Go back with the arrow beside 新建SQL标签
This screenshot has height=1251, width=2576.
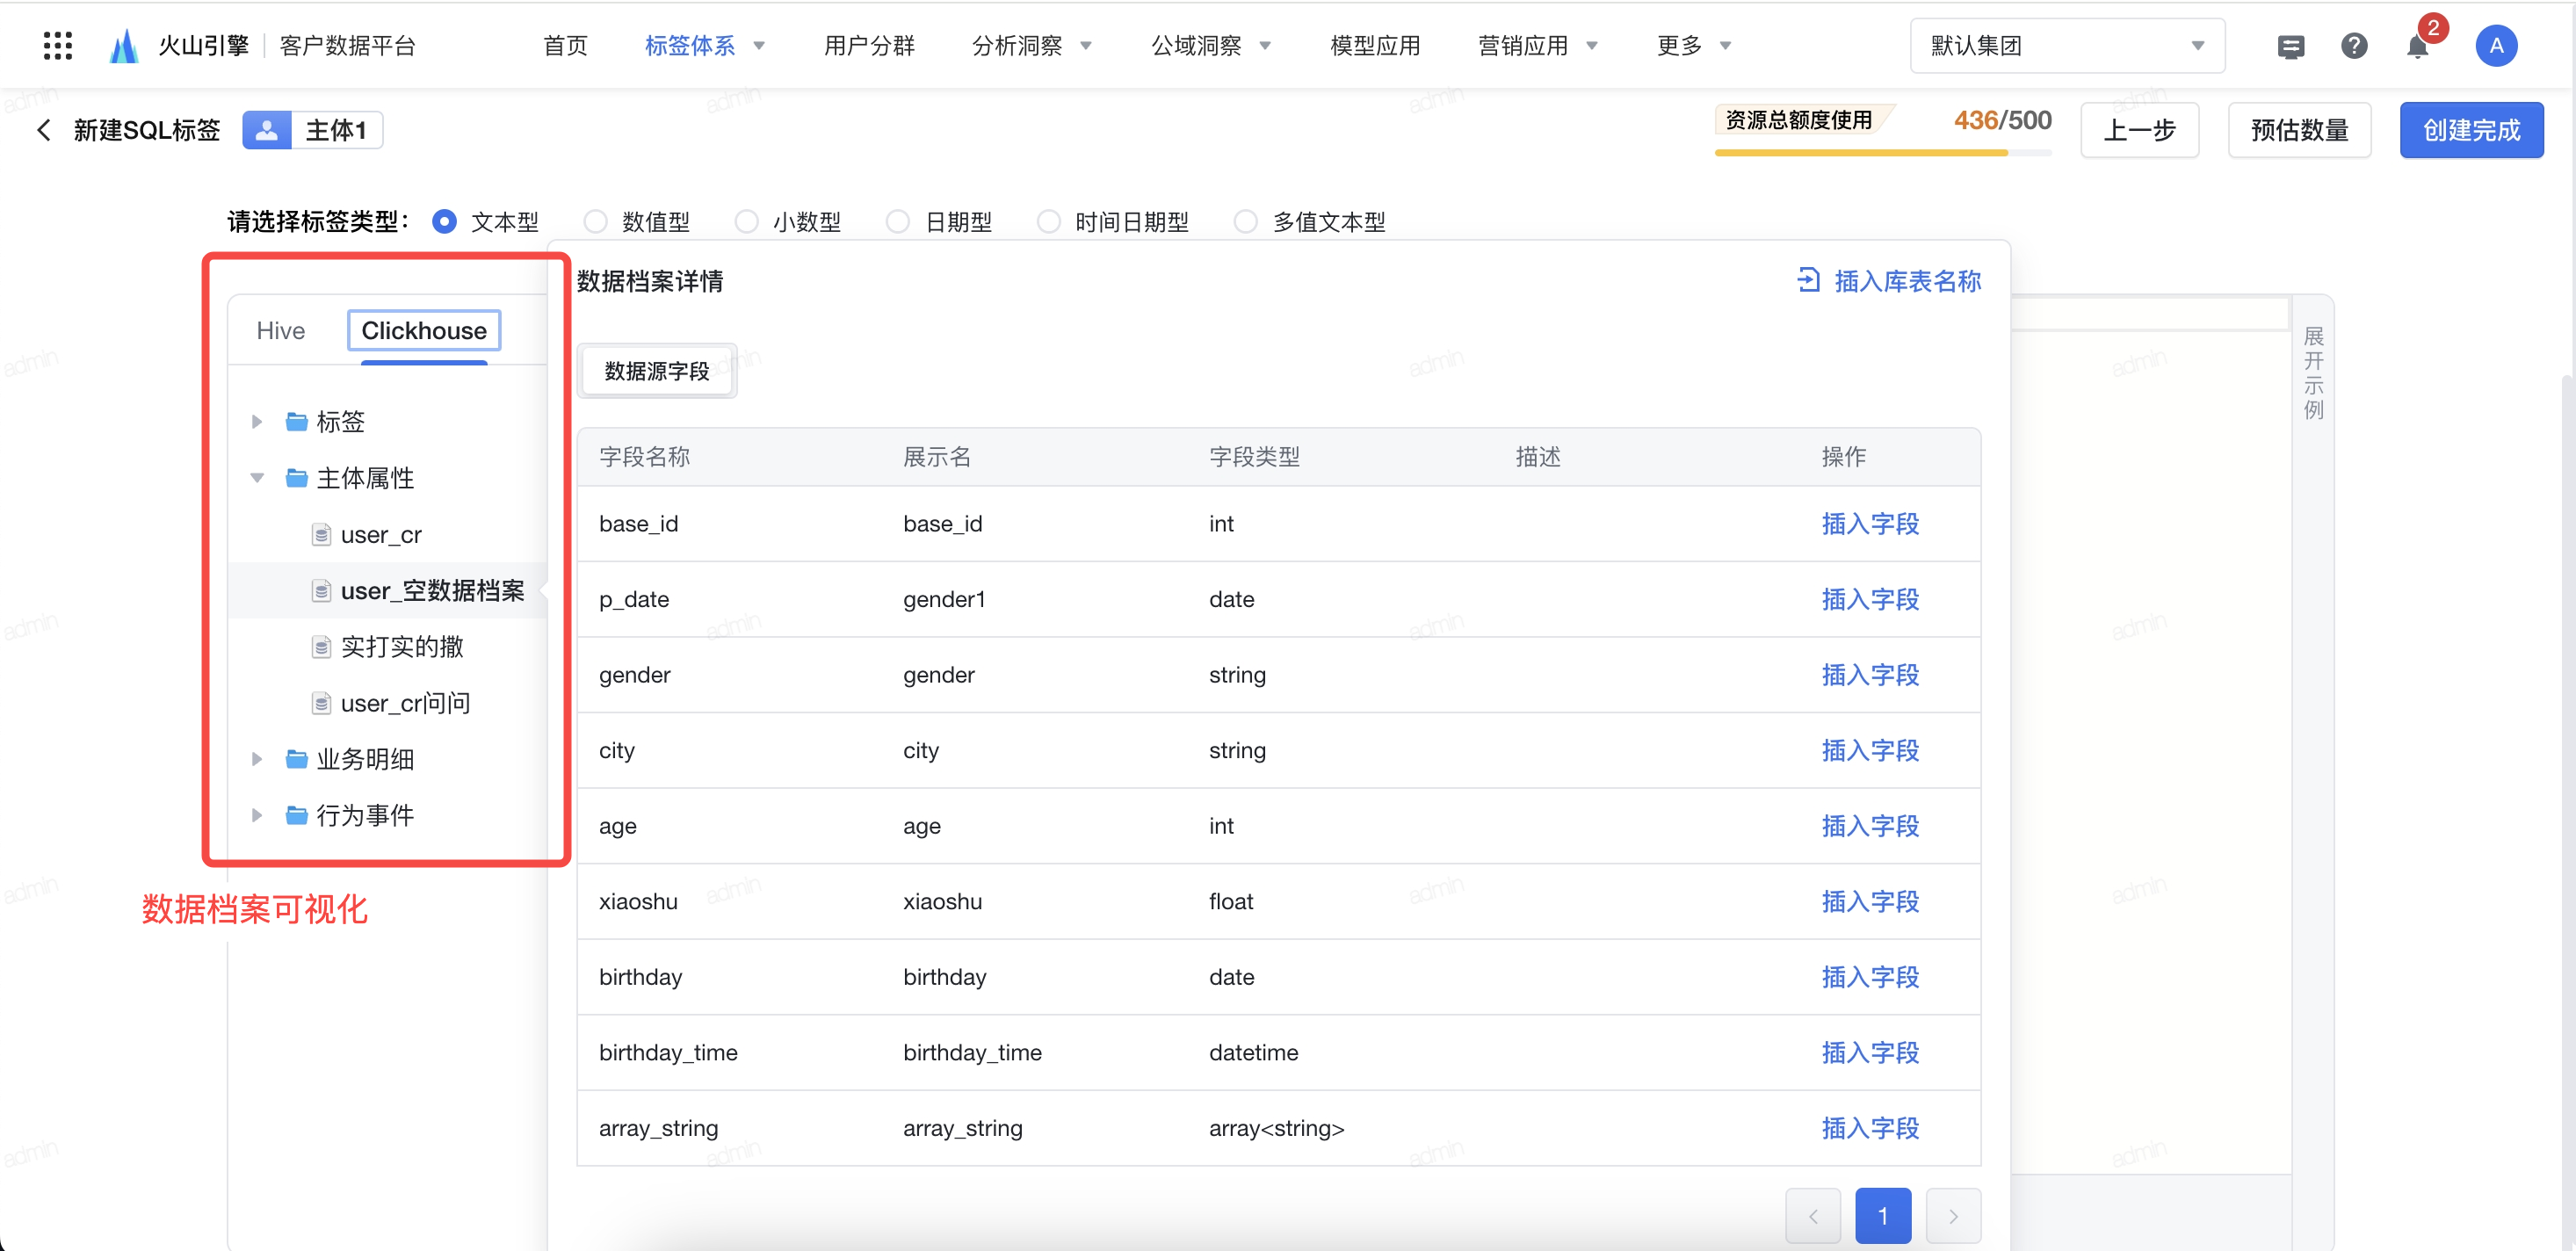click(x=43, y=130)
